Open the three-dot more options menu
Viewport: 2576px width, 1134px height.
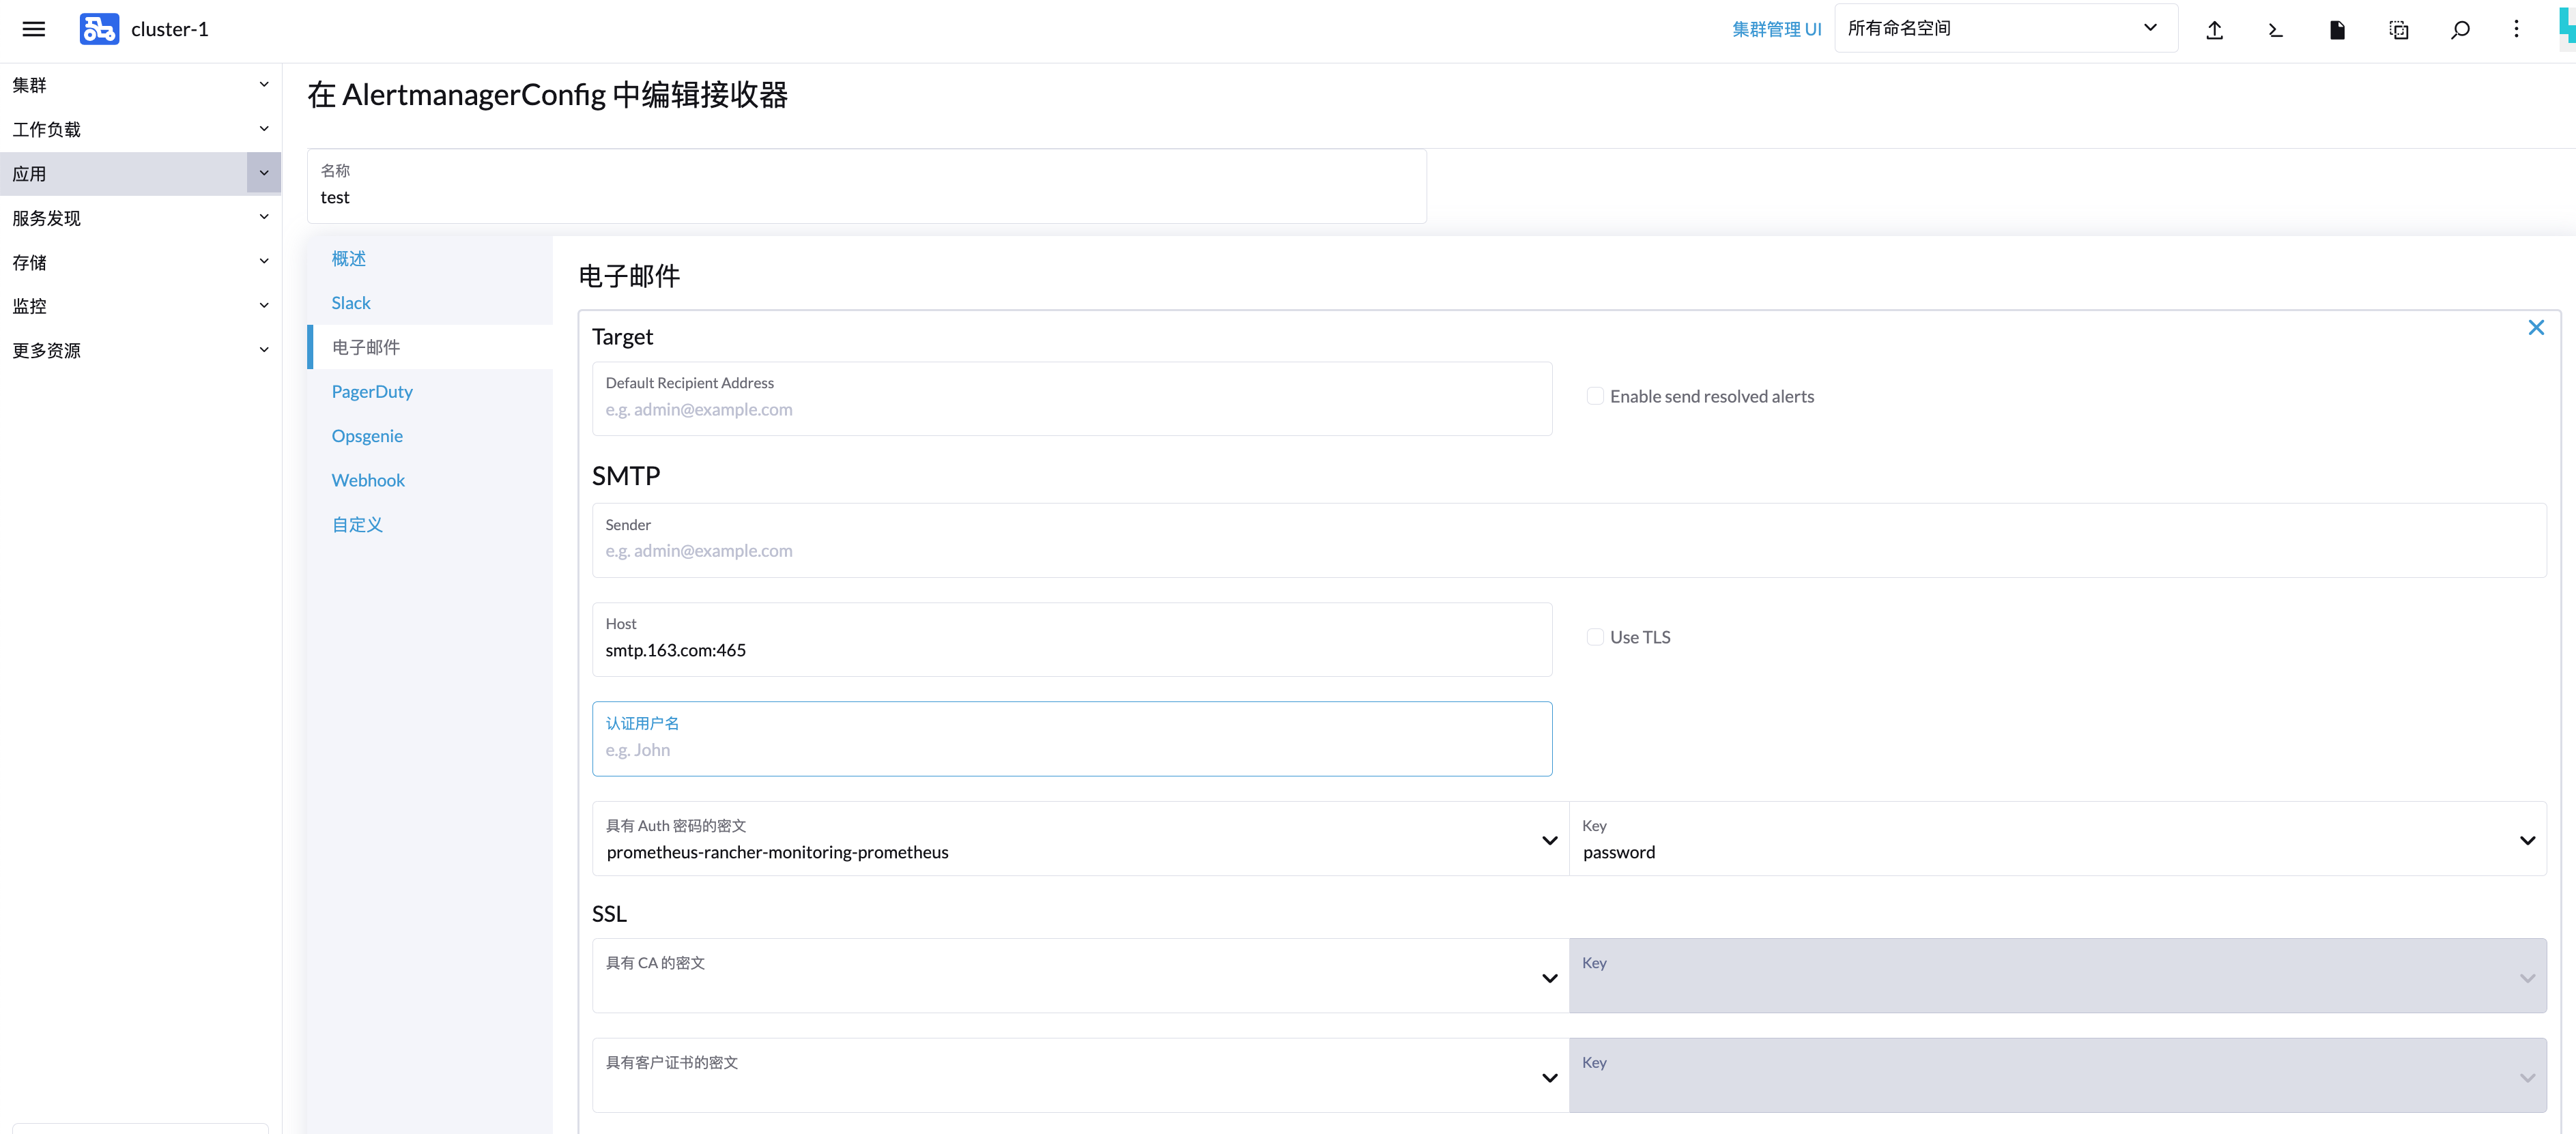(2516, 29)
